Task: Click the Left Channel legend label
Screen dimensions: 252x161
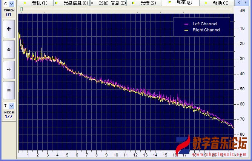Action: pos(205,24)
